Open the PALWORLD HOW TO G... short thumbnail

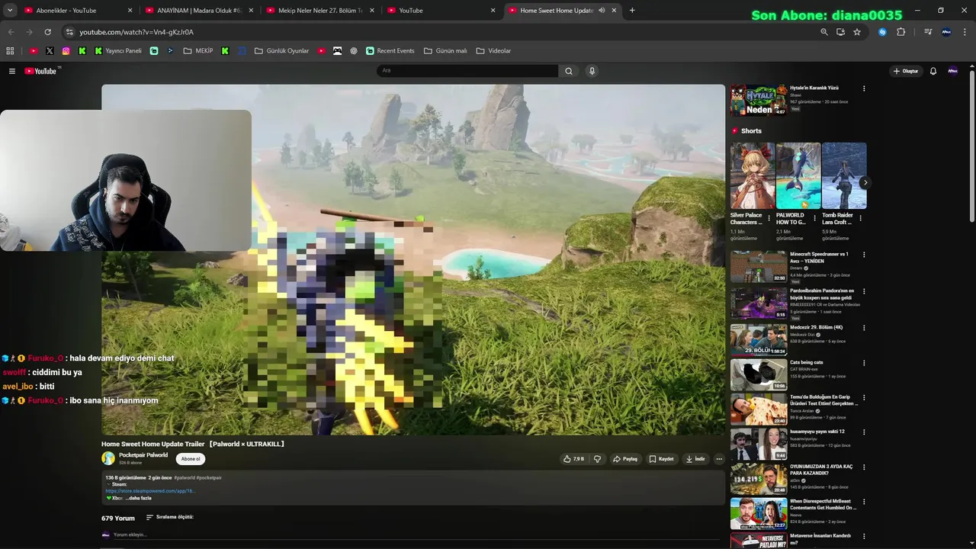click(x=798, y=175)
